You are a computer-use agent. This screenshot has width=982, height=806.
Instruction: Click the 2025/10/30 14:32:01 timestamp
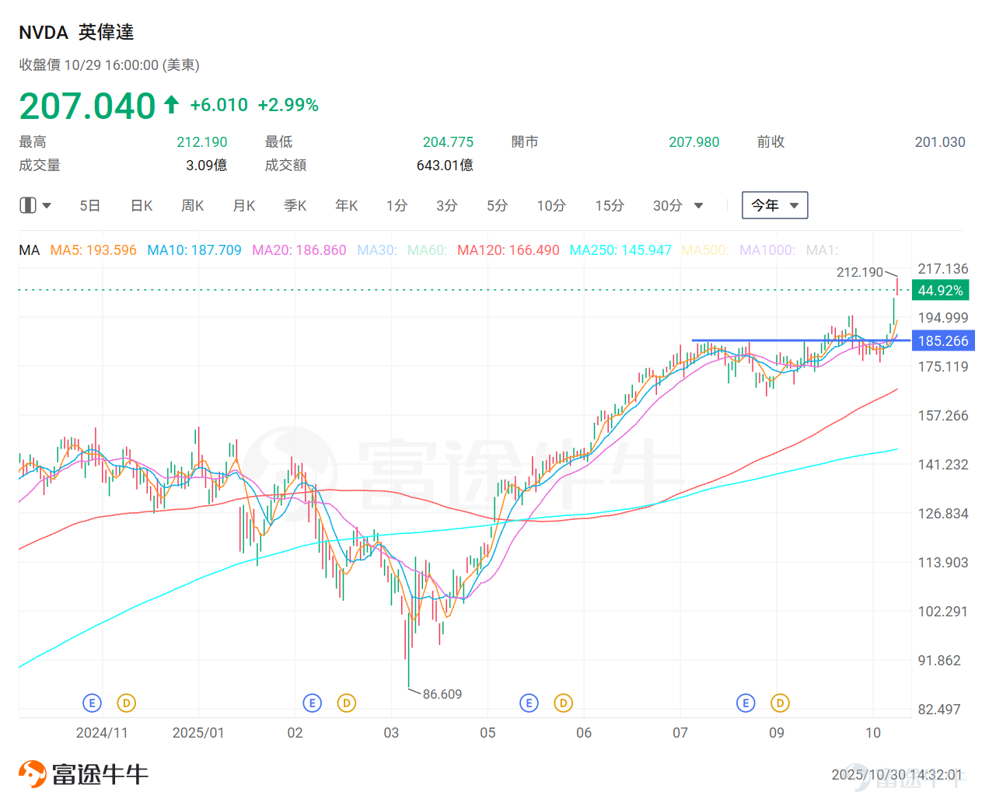(896, 775)
